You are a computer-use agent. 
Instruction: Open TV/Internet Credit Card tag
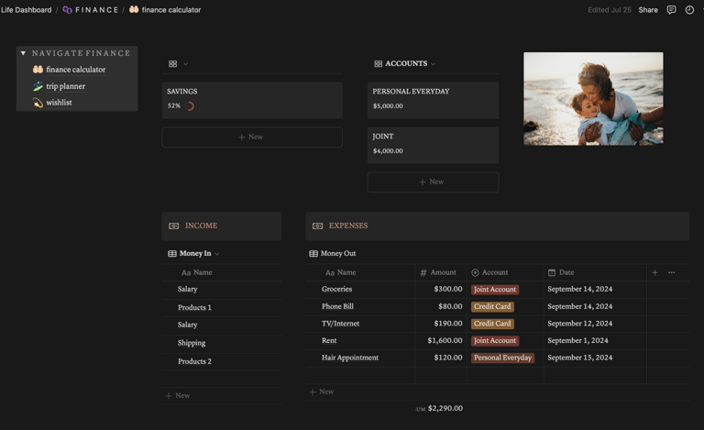click(x=492, y=324)
